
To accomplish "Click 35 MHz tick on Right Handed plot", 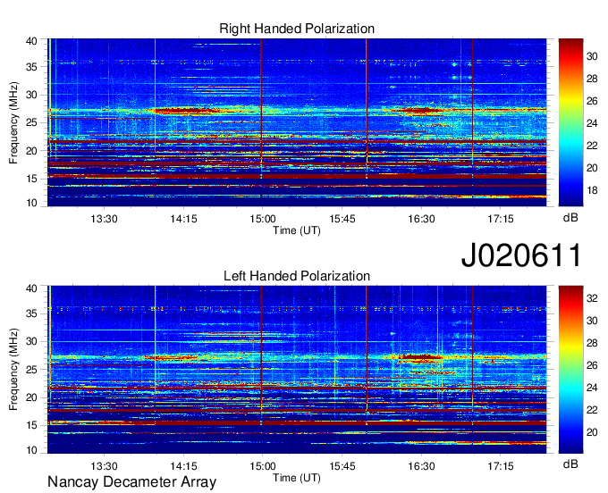I will click(31, 67).
